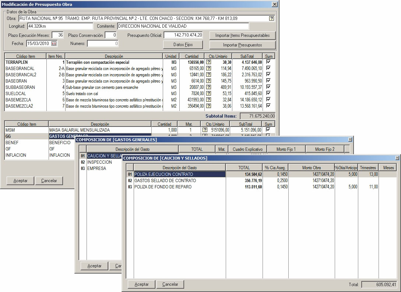Click Aceptar in Caucion y Sellados dialog
Image resolution: width=401 pixels, height=292 pixels.
point(141,284)
